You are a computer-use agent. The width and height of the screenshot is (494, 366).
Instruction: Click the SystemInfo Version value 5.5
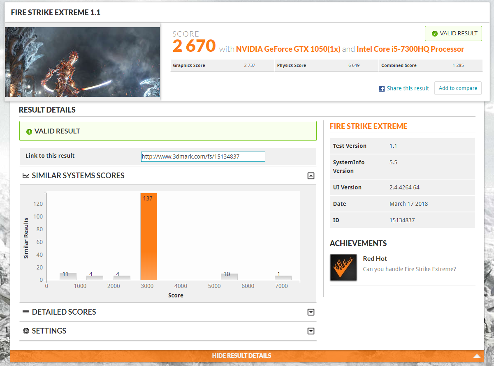click(x=393, y=162)
